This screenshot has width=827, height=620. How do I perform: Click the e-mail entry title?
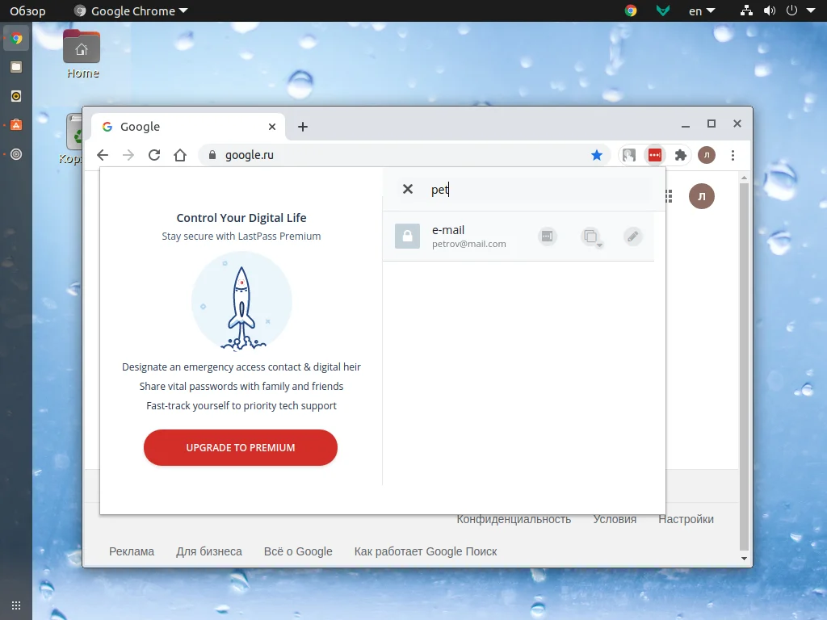448,230
